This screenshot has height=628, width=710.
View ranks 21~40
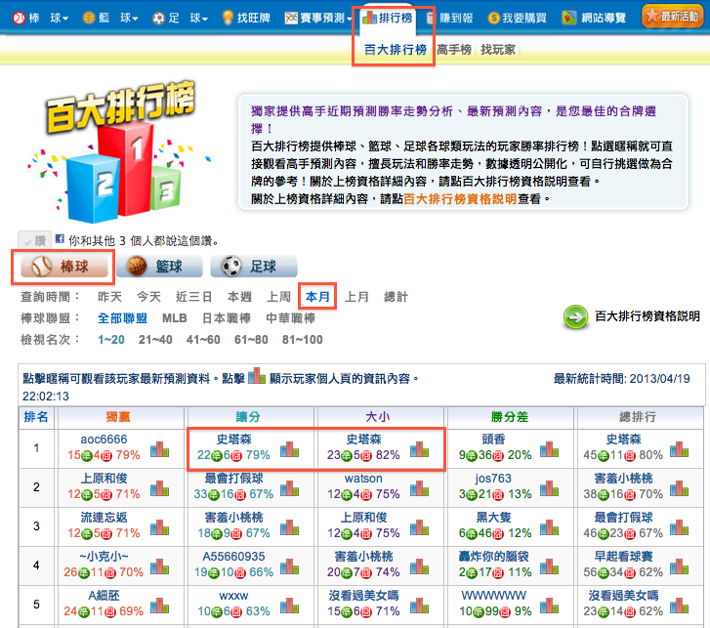click(155, 340)
